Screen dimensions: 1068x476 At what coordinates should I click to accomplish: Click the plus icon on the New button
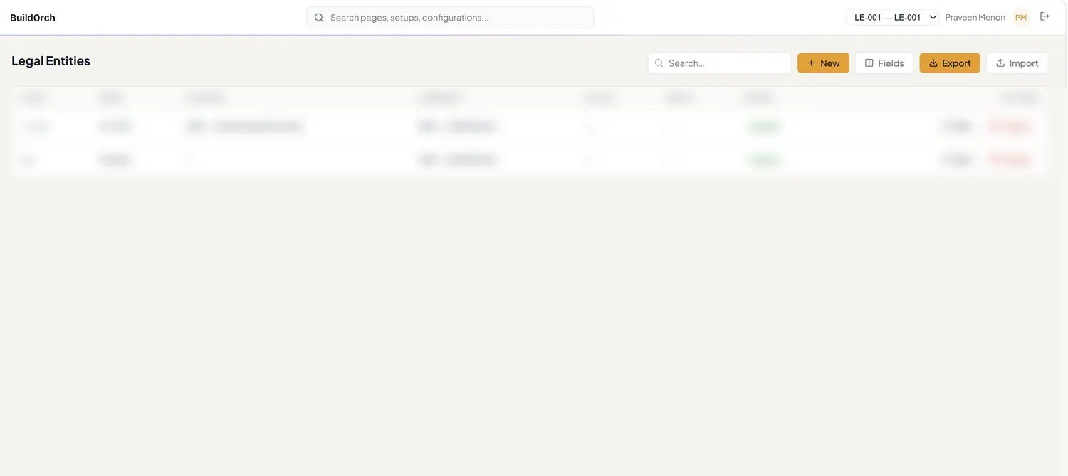(x=811, y=63)
